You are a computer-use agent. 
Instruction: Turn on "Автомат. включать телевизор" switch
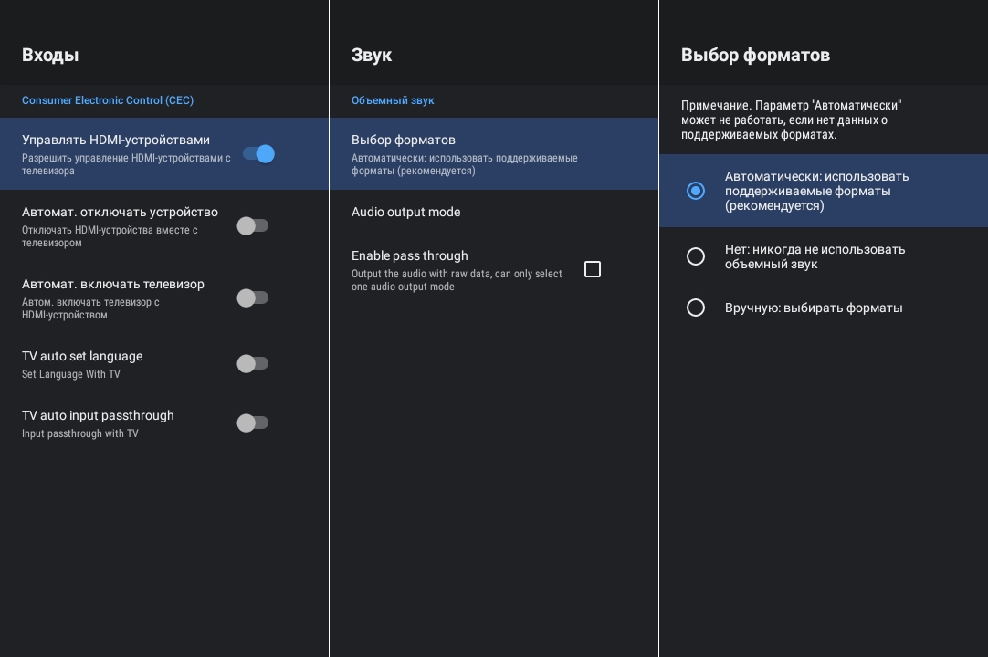point(252,298)
